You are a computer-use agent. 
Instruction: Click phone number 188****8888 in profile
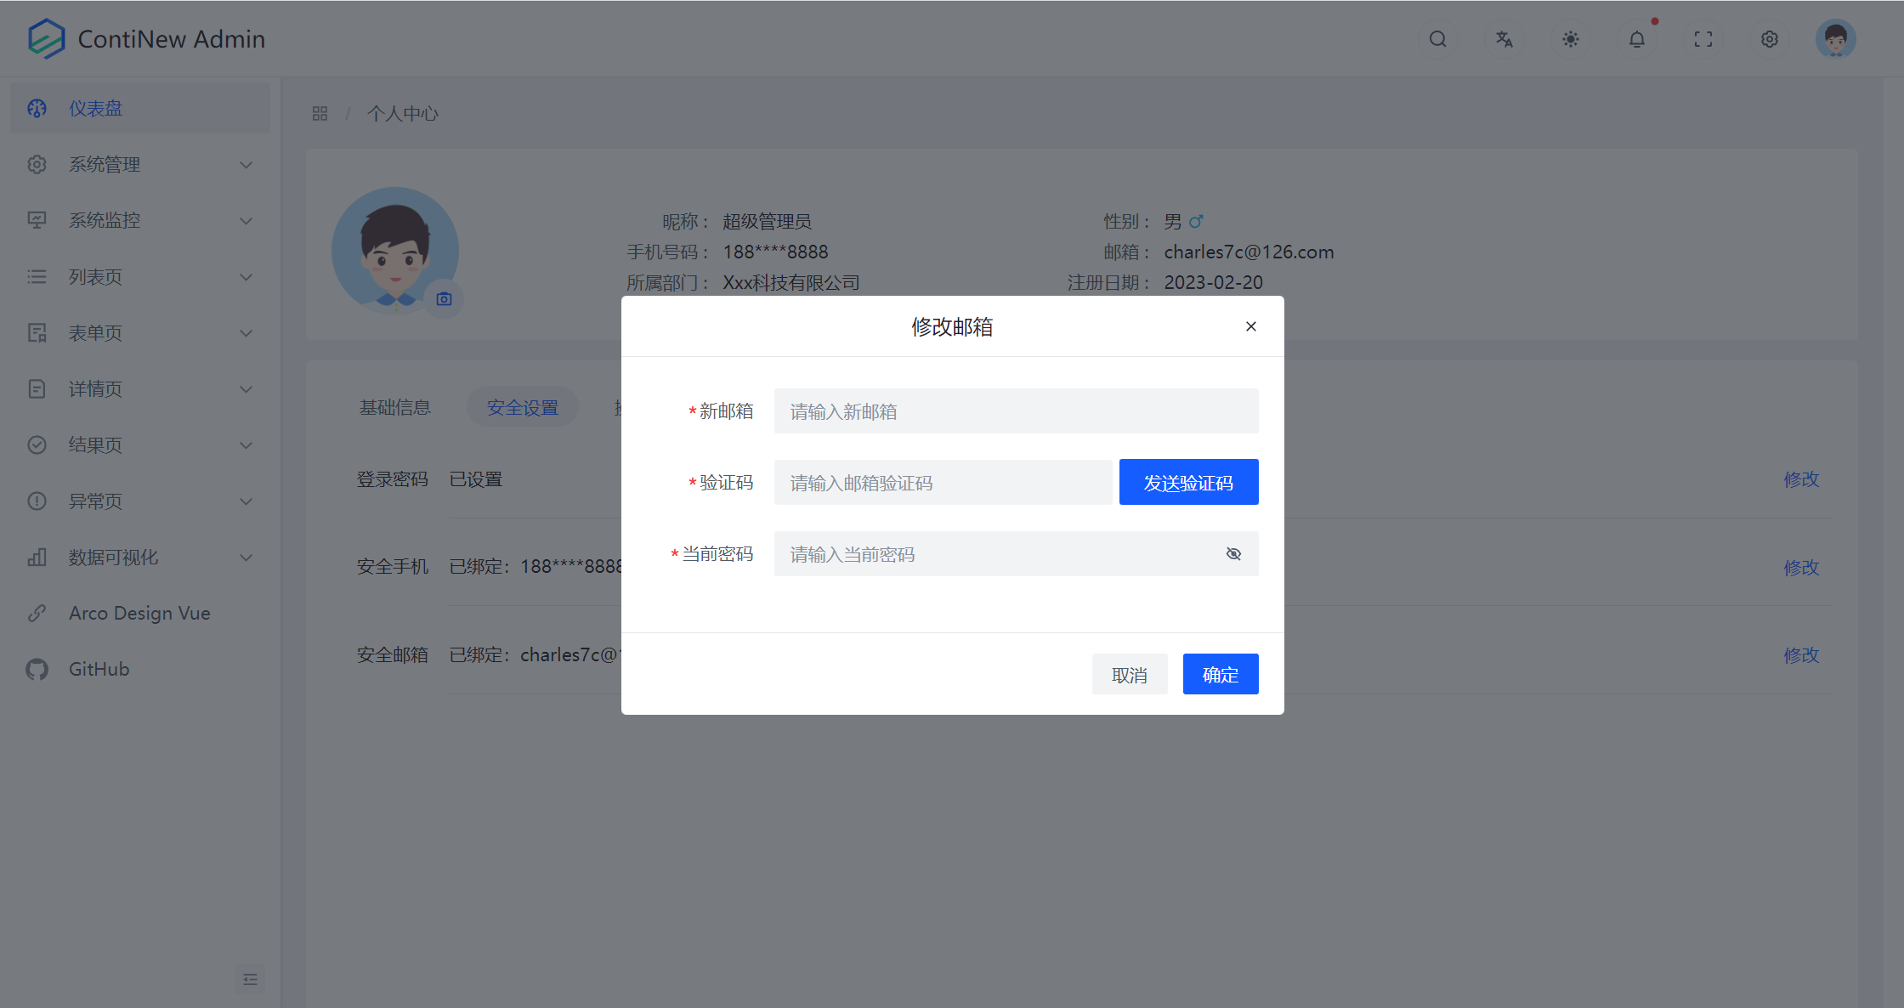(x=775, y=252)
